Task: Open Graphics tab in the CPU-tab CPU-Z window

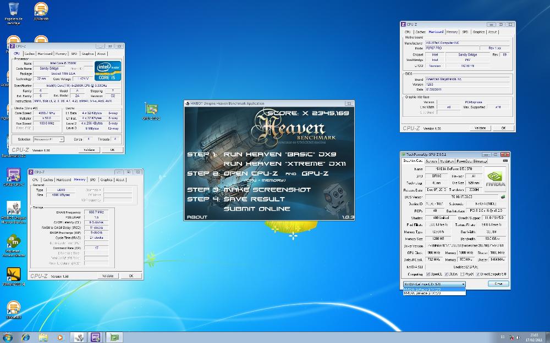Action: coord(87,54)
